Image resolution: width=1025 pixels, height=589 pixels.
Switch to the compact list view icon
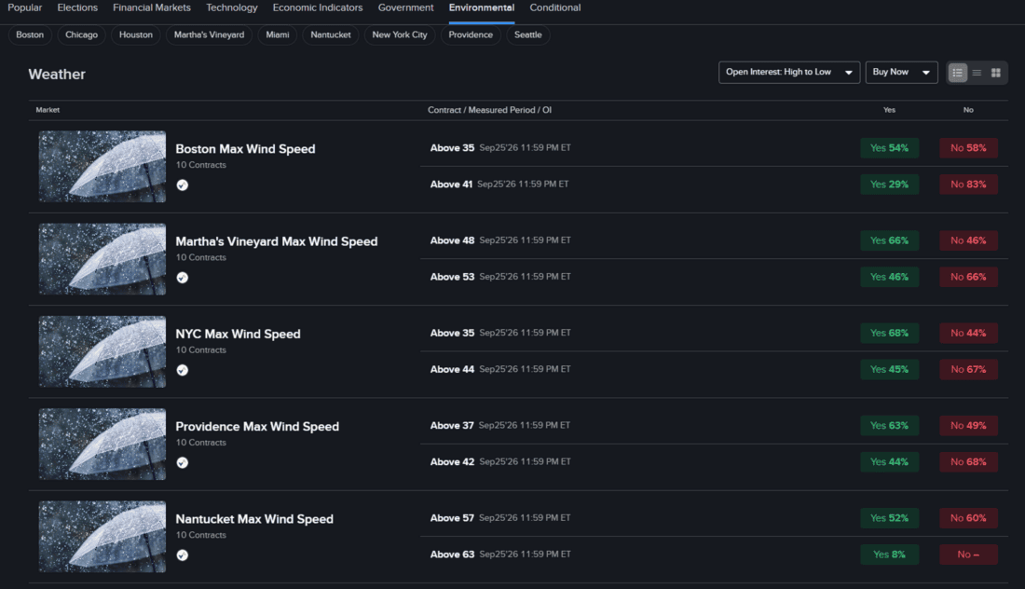[x=977, y=73]
